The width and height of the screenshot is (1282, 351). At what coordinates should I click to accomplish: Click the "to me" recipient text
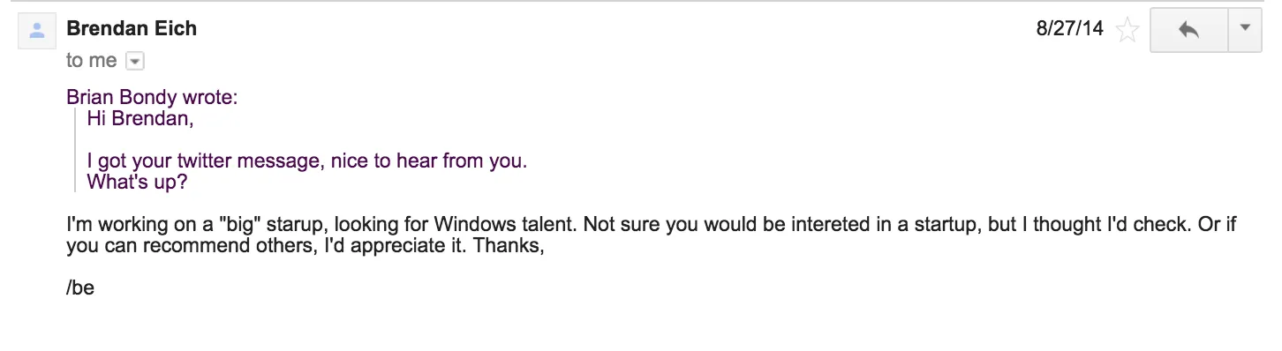92,61
